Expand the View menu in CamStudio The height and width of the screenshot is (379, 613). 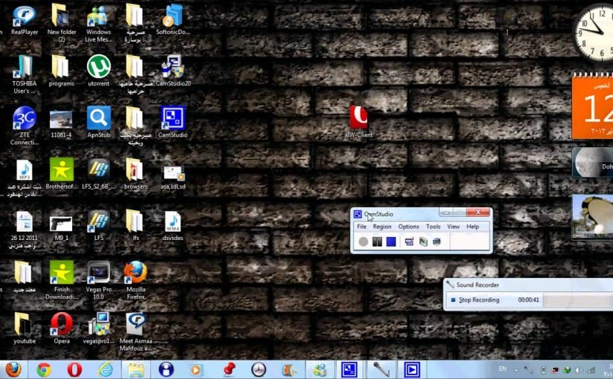click(x=453, y=227)
